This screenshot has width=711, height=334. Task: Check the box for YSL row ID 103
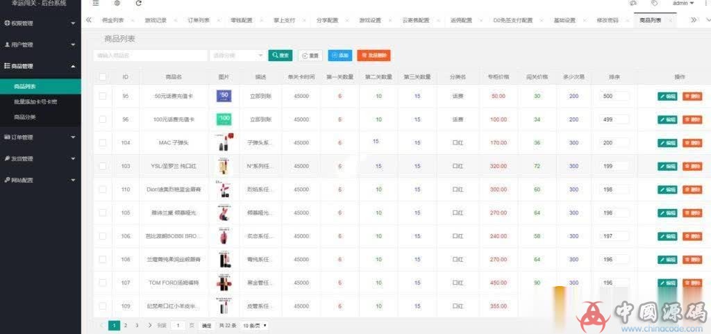103,167
